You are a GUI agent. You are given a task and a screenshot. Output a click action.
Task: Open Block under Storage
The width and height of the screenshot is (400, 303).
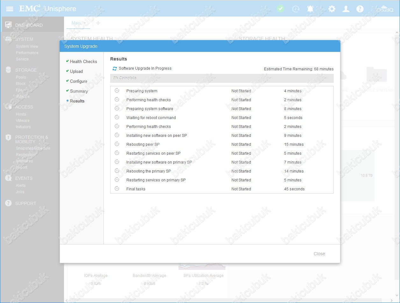point(21,84)
